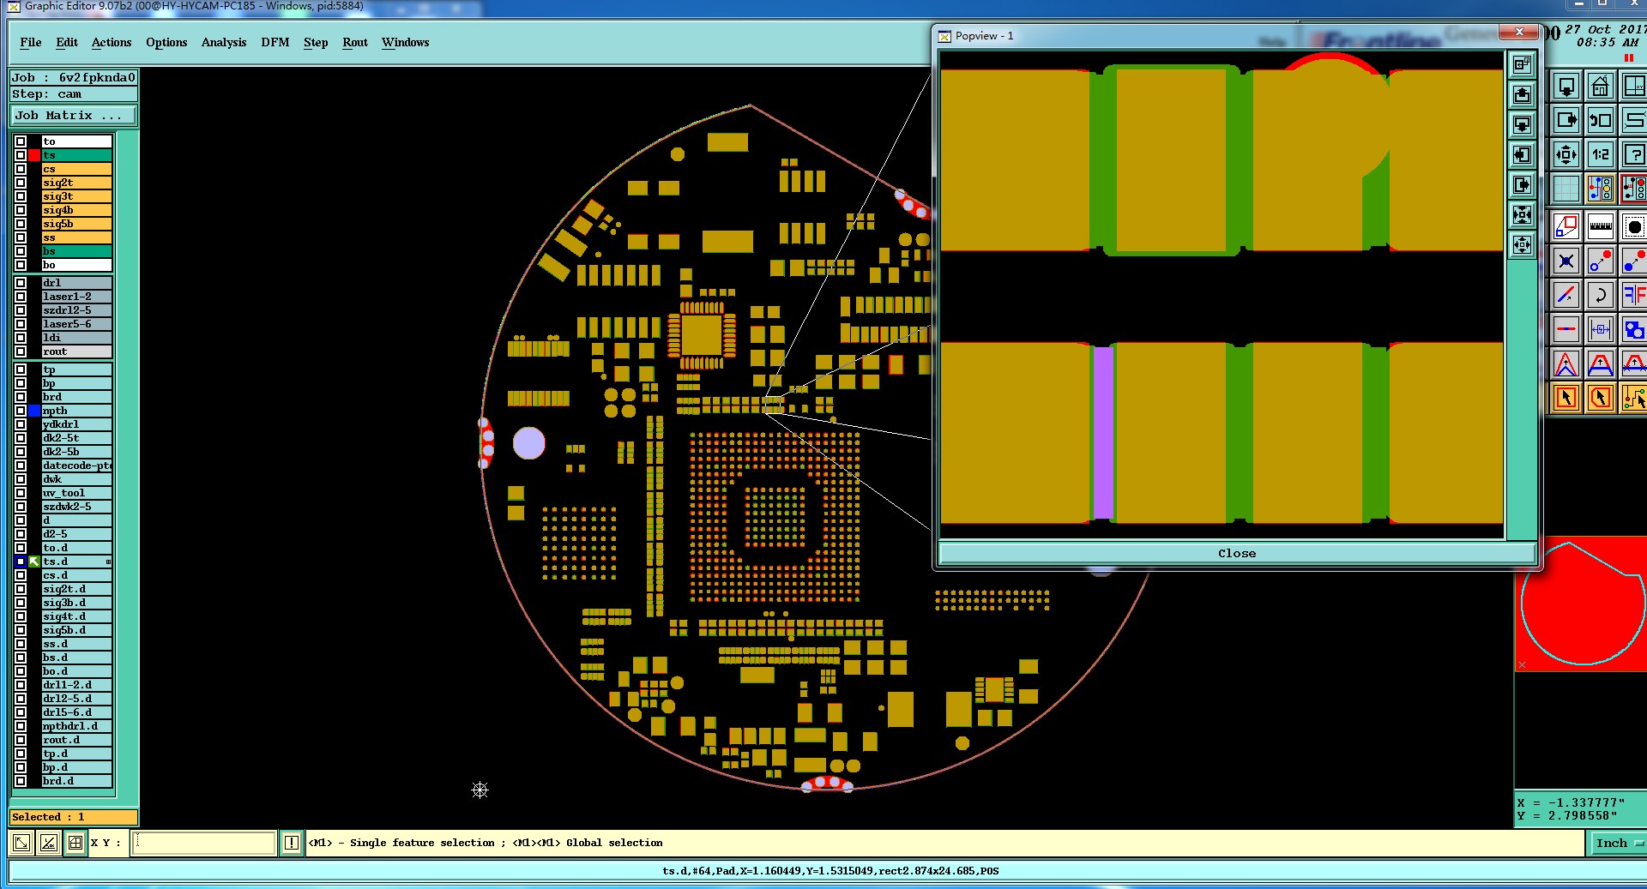Screen dimensions: 1647x889
Task: Select the red and blue line tool
Action: (1566, 295)
